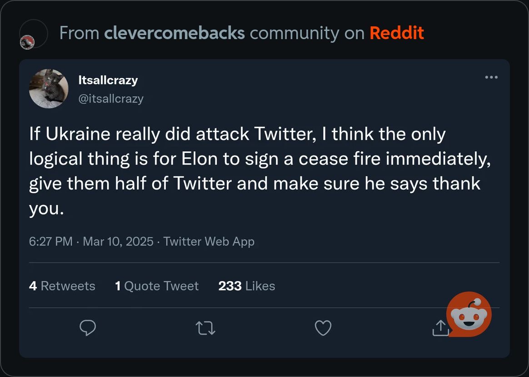Click the Itsallcrazy cat profile picture

click(49, 89)
